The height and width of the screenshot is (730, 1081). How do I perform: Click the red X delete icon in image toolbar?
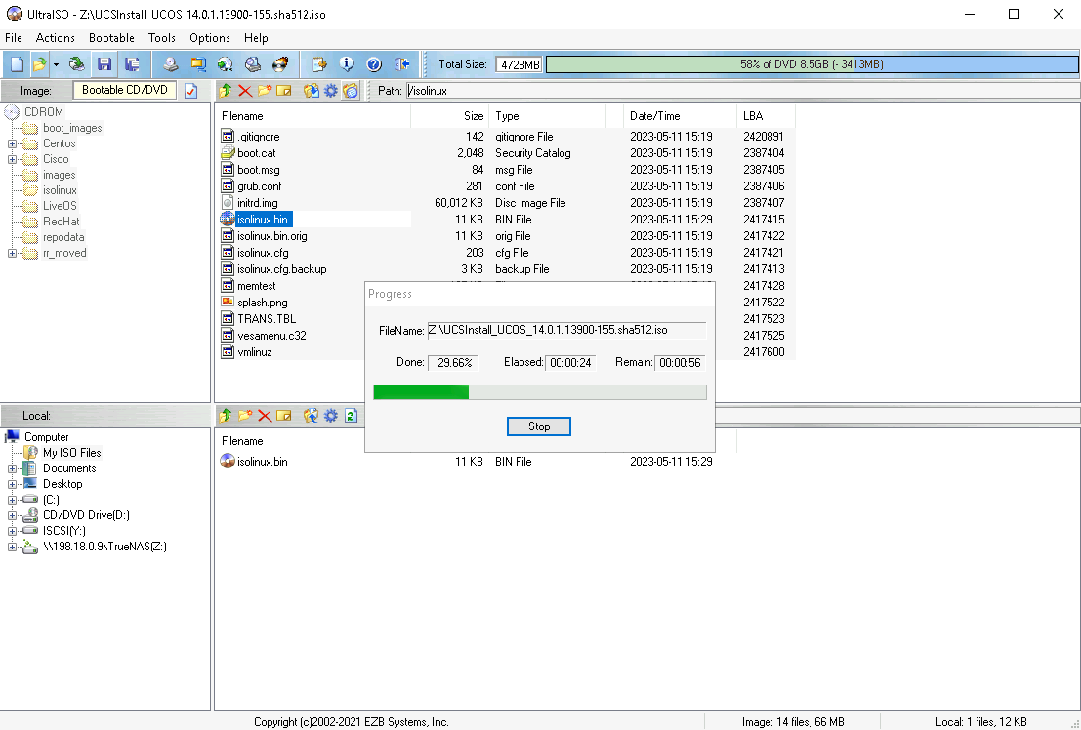244,91
